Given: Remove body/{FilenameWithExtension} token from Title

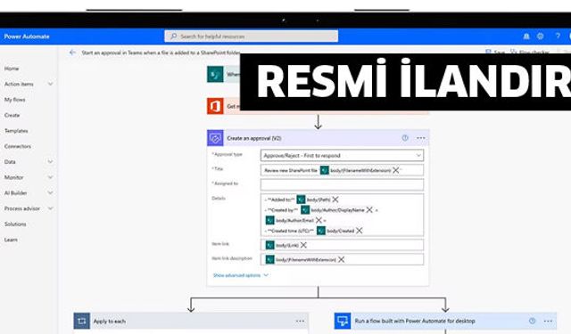Looking at the screenshot, I should click(396, 170).
